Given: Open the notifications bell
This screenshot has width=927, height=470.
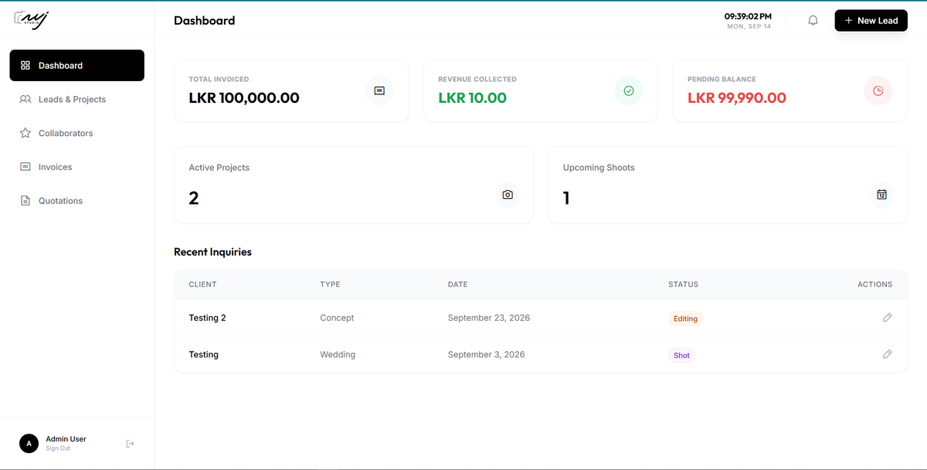Looking at the screenshot, I should [813, 21].
